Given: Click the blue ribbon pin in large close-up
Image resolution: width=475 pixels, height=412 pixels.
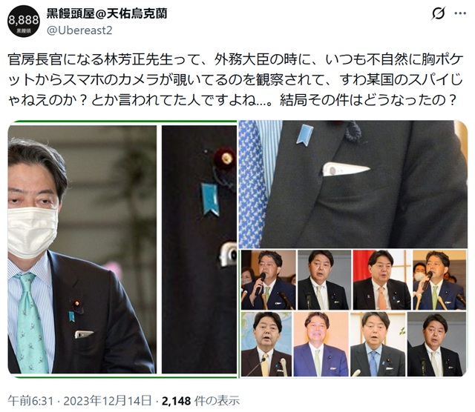Looking at the screenshot, I should click(304, 135).
